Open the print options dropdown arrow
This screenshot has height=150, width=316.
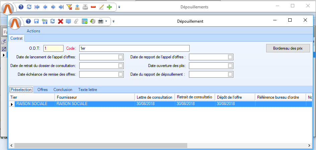(x=106, y=21)
